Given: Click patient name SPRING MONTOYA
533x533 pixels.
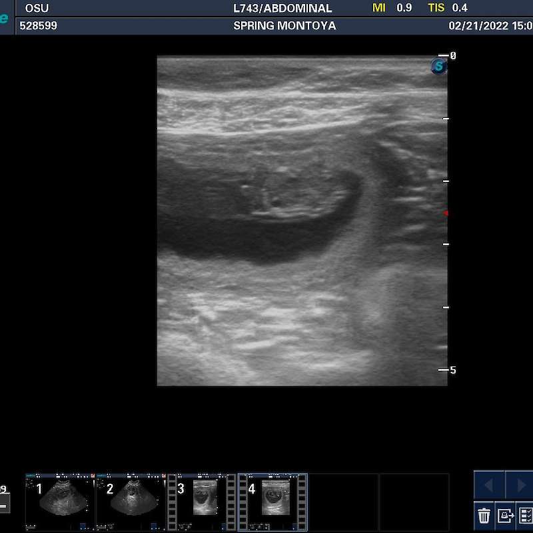Looking at the screenshot, I should [284, 26].
